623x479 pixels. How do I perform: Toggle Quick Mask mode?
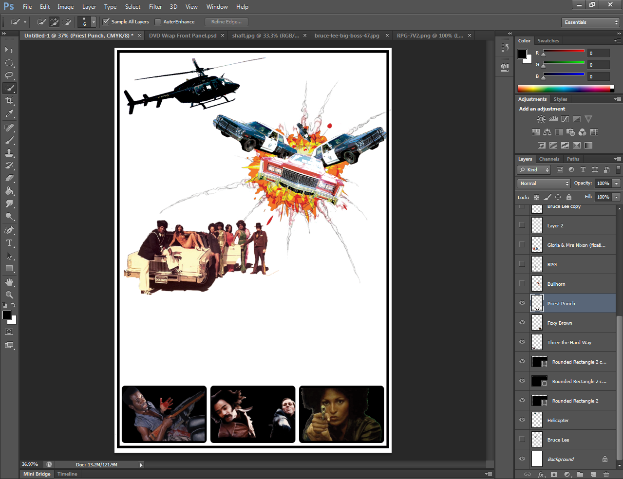point(9,332)
